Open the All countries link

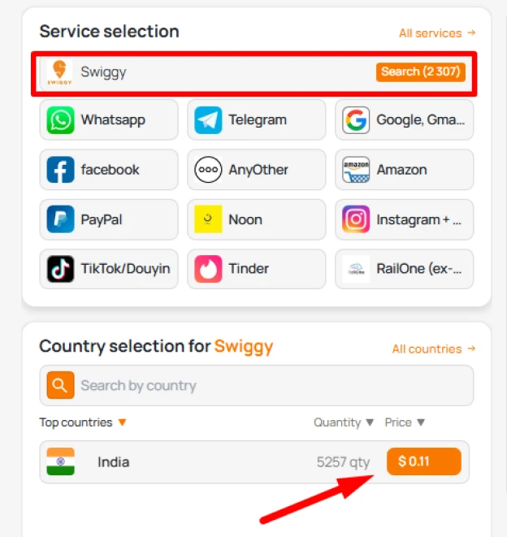pyautogui.click(x=433, y=349)
